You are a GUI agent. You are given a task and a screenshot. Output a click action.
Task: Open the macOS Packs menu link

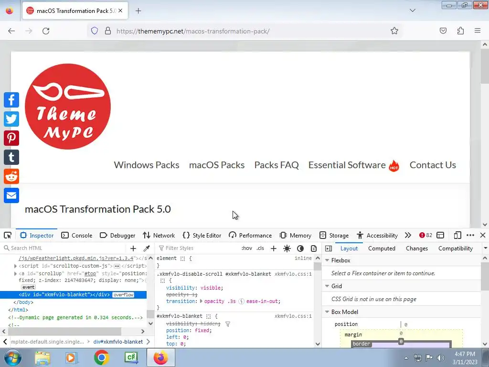[217, 165]
